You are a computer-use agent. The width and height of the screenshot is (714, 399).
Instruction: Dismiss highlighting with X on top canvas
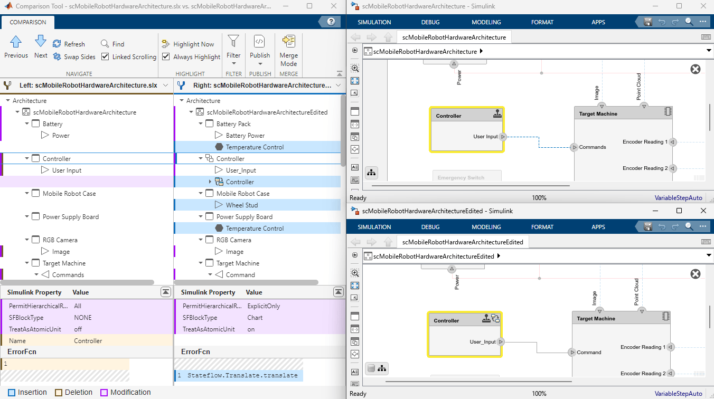[696, 69]
